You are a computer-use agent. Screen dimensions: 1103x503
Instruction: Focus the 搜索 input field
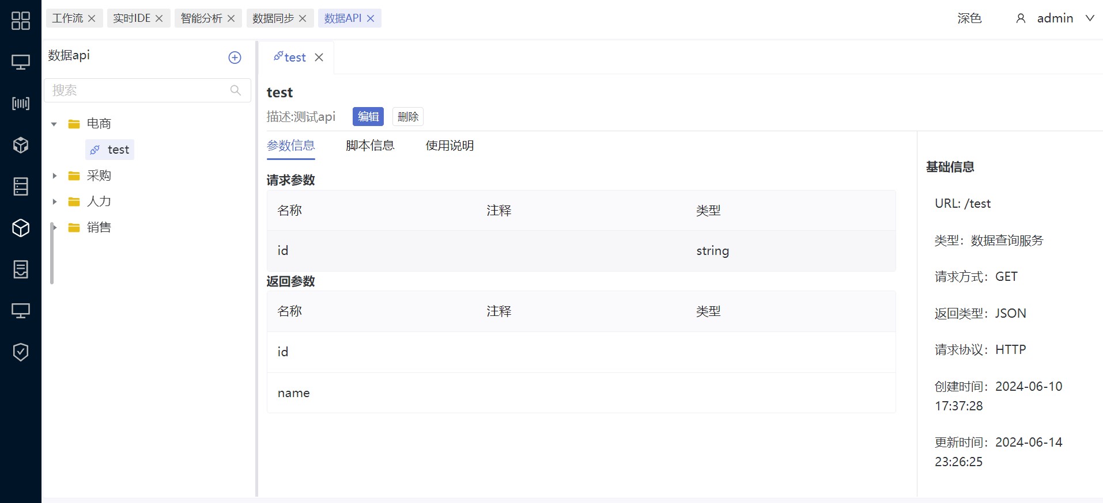tap(148, 90)
